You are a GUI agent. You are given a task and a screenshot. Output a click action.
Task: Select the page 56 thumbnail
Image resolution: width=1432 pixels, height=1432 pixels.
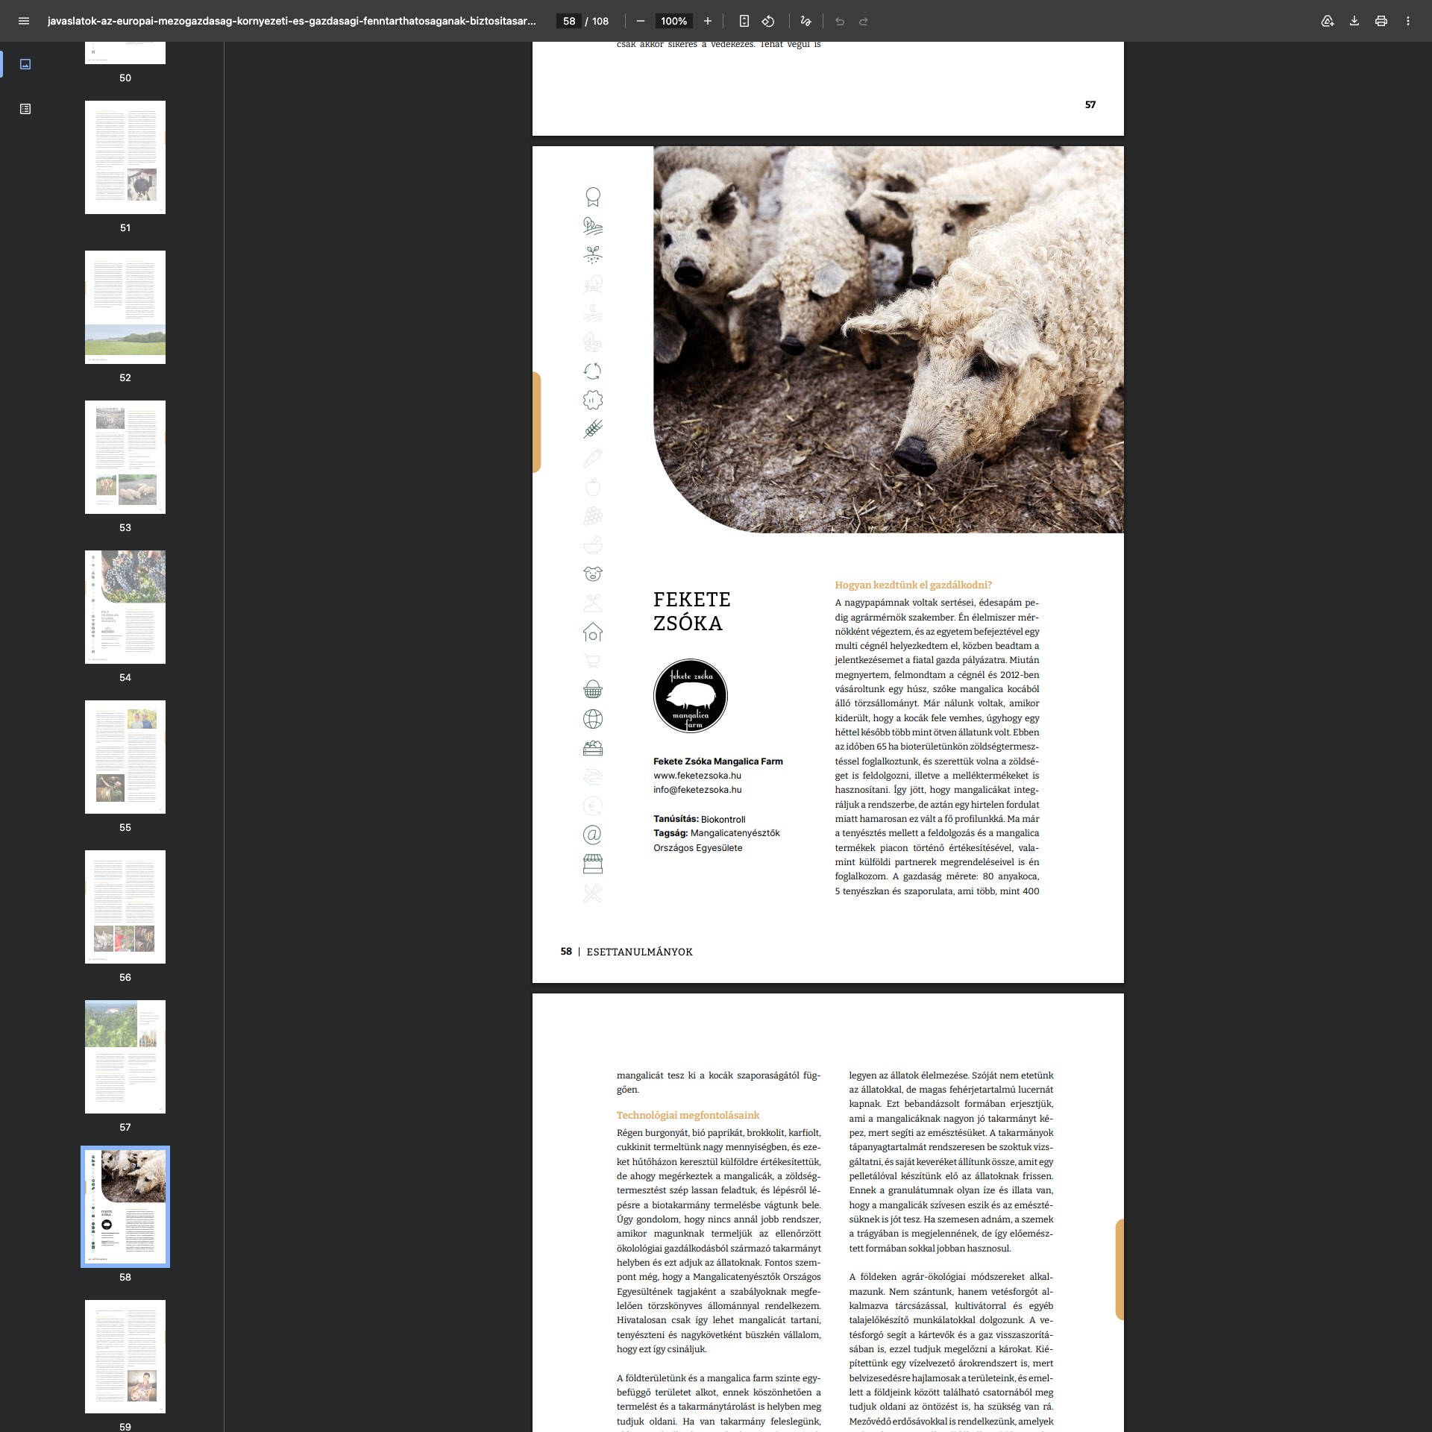[125, 907]
